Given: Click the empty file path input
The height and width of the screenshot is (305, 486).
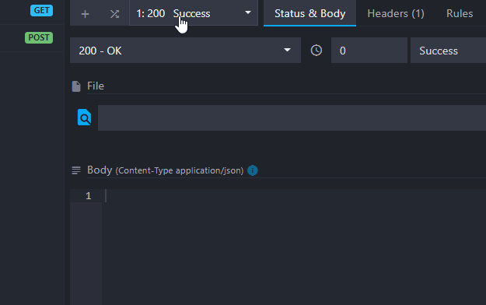Looking at the screenshot, I should pos(292,118).
